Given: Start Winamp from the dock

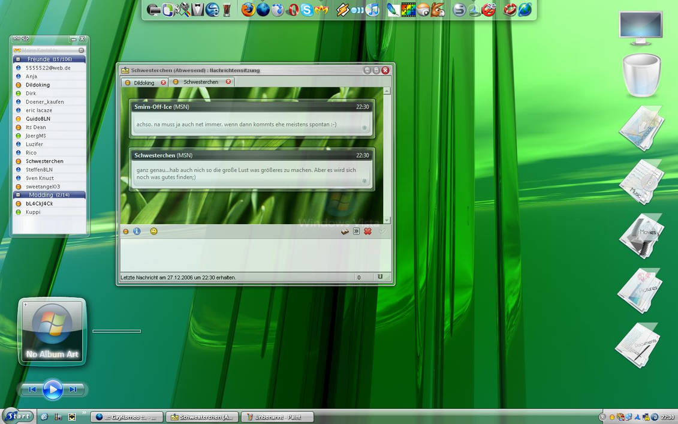Looking at the screenshot, I should pos(343,10).
